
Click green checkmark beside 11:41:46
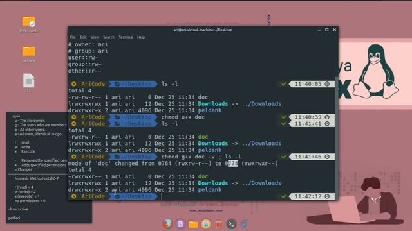283,157
